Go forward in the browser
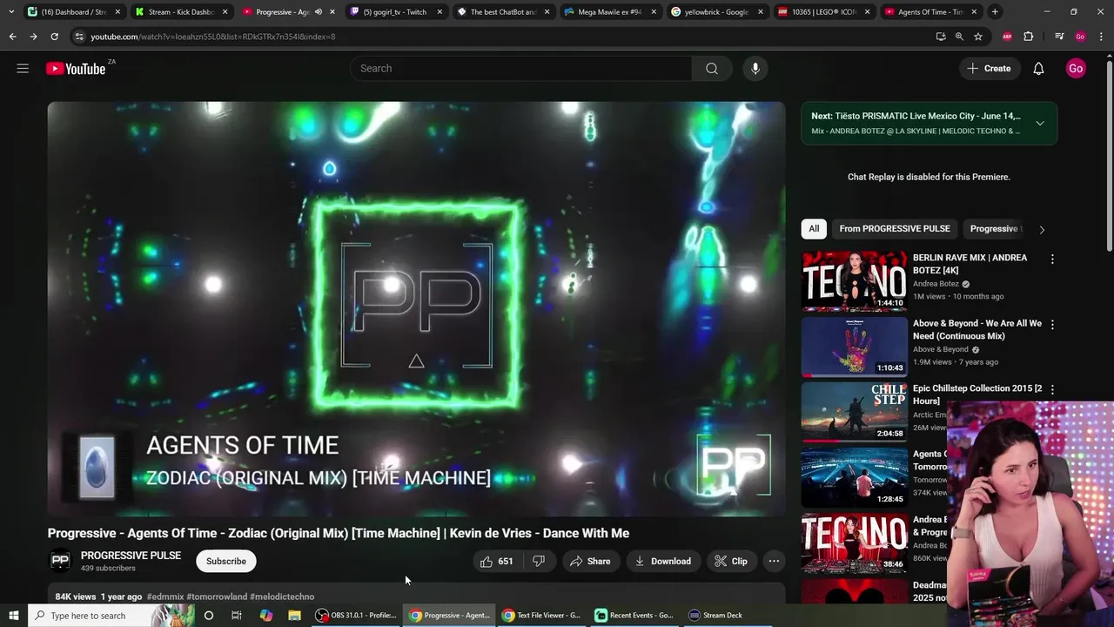The height and width of the screenshot is (627, 1114). click(x=33, y=37)
